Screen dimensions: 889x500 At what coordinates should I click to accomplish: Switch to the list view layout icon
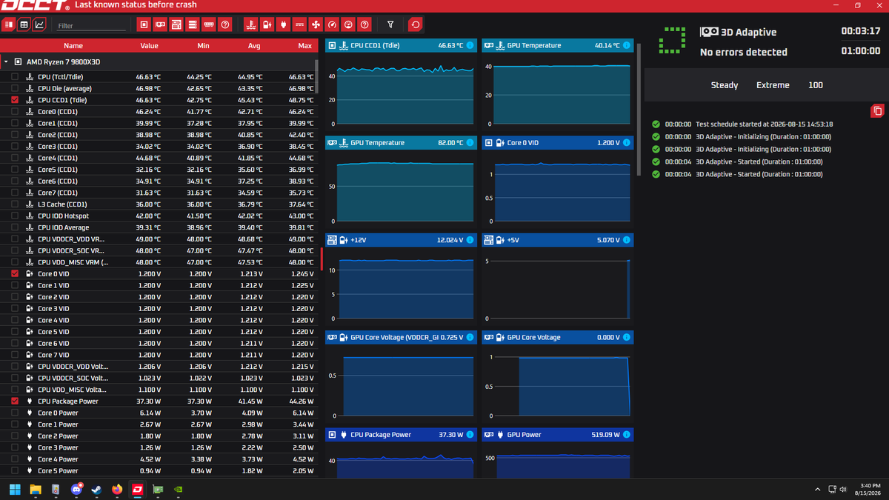tap(9, 24)
